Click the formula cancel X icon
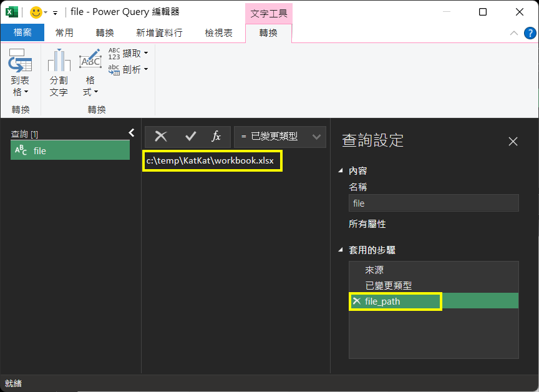 coord(161,137)
